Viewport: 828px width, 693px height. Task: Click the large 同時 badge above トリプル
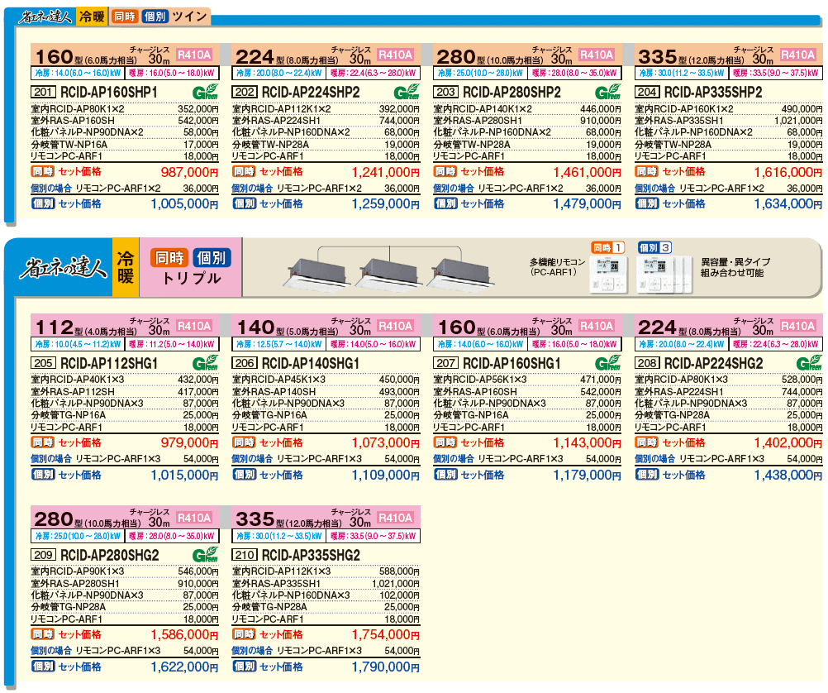pyautogui.click(x=169, y=257)
